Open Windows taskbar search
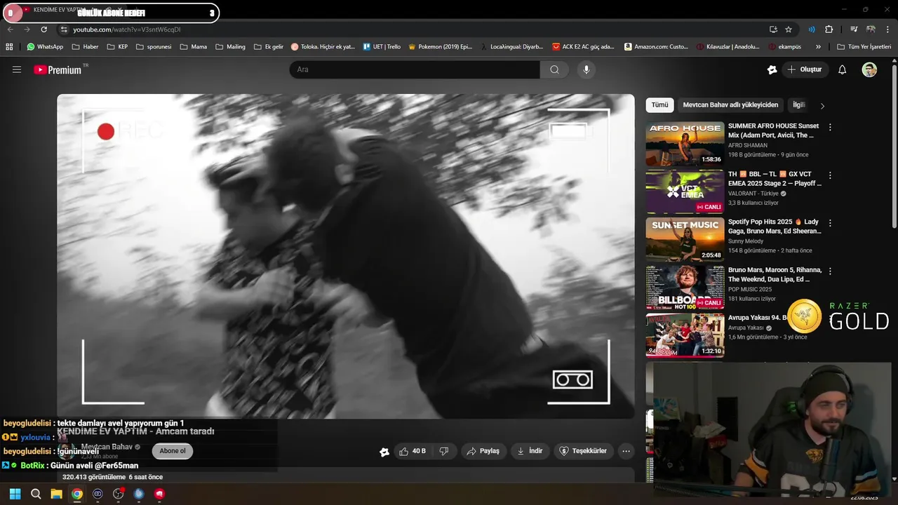 pos(36,494)
